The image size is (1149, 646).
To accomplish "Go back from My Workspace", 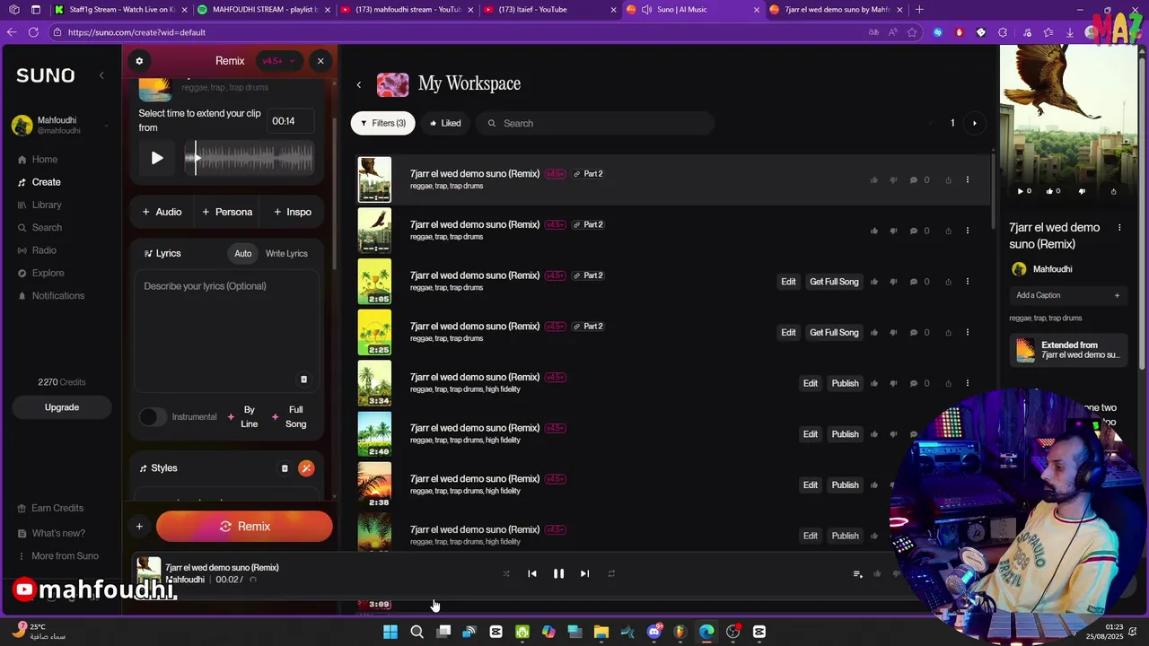I will tap(359, 85).
